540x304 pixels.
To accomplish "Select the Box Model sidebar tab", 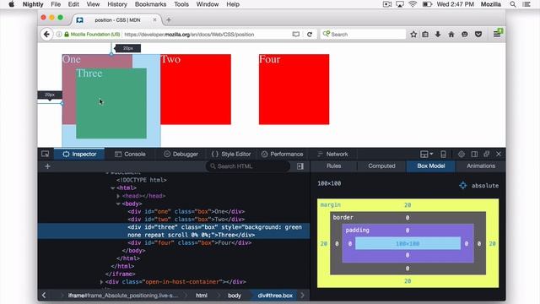I will (431, 166).
